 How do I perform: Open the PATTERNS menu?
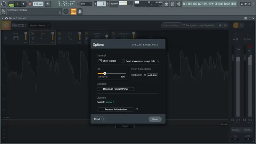[203, 4]
